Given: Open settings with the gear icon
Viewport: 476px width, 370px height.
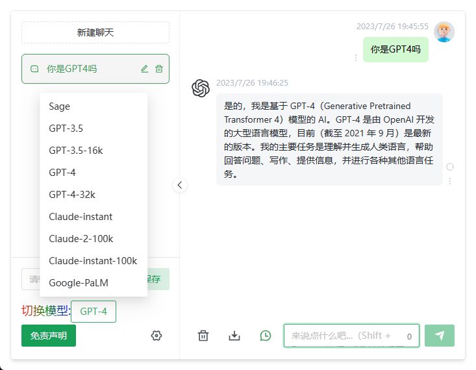Looking at the screenshot, I should 157,336.
